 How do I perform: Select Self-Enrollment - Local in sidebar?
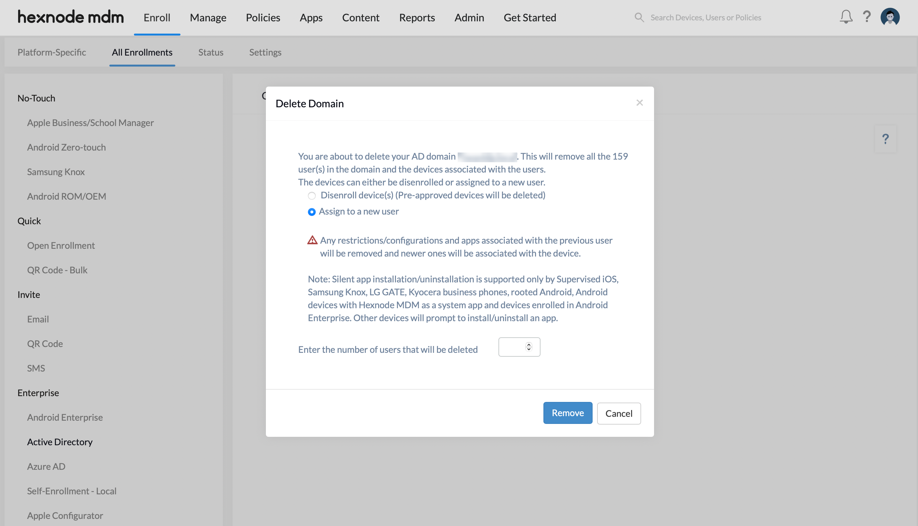click(x=71, y=491)
